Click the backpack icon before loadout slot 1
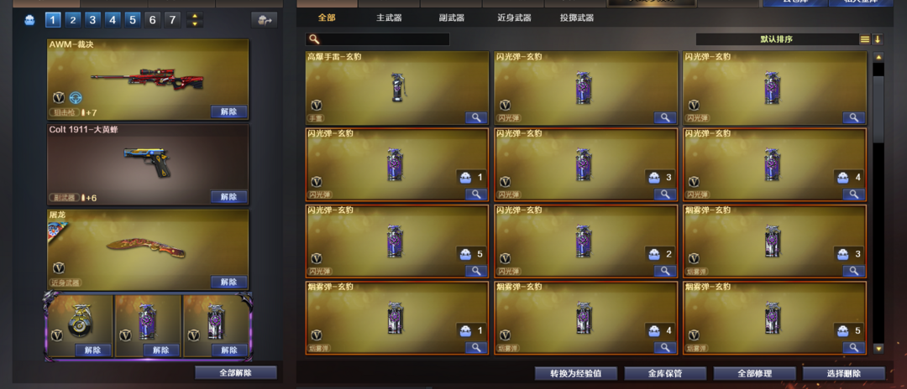This screenshot has height=389, width=907. tap(29, 21)
